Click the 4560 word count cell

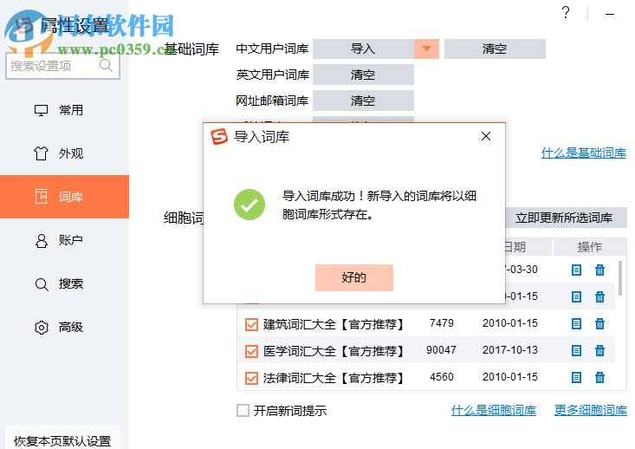[x=442, y=377]
